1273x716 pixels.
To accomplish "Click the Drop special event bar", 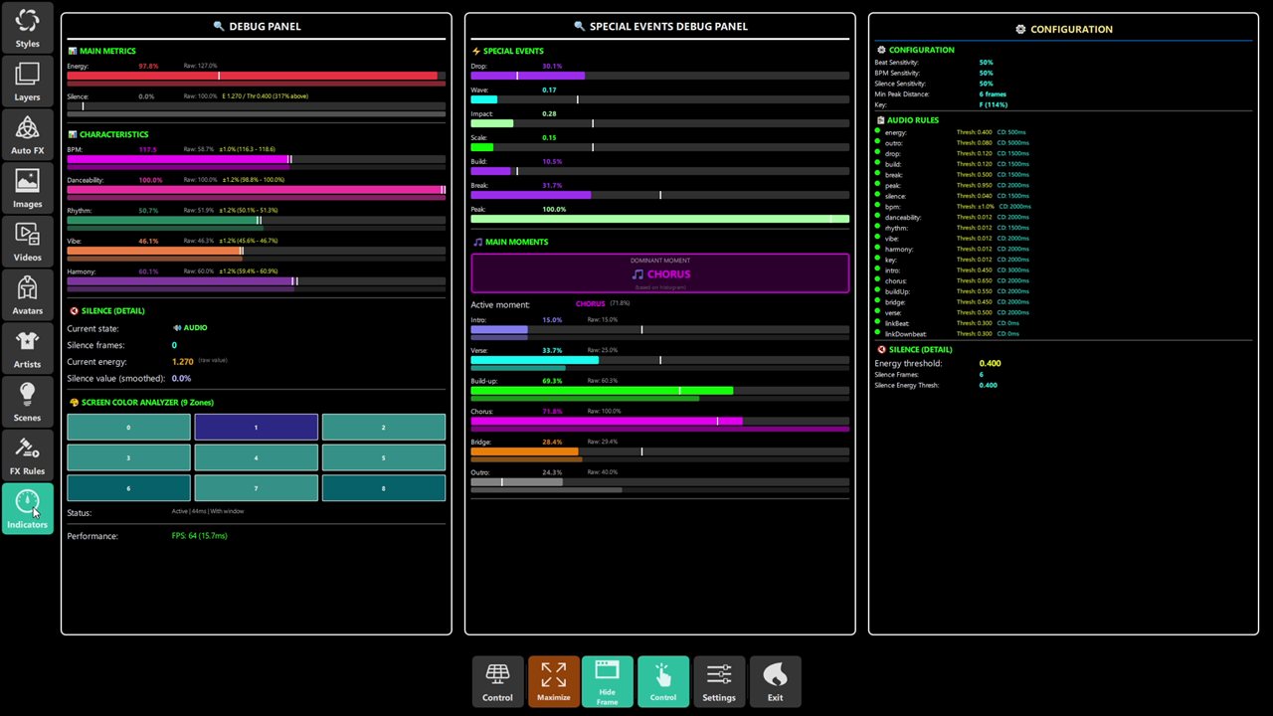I will [659, 76].
